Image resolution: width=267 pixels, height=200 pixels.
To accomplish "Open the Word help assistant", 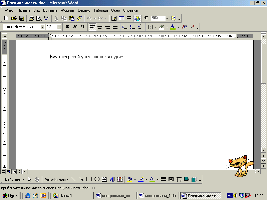I will (x=174, y=18).
